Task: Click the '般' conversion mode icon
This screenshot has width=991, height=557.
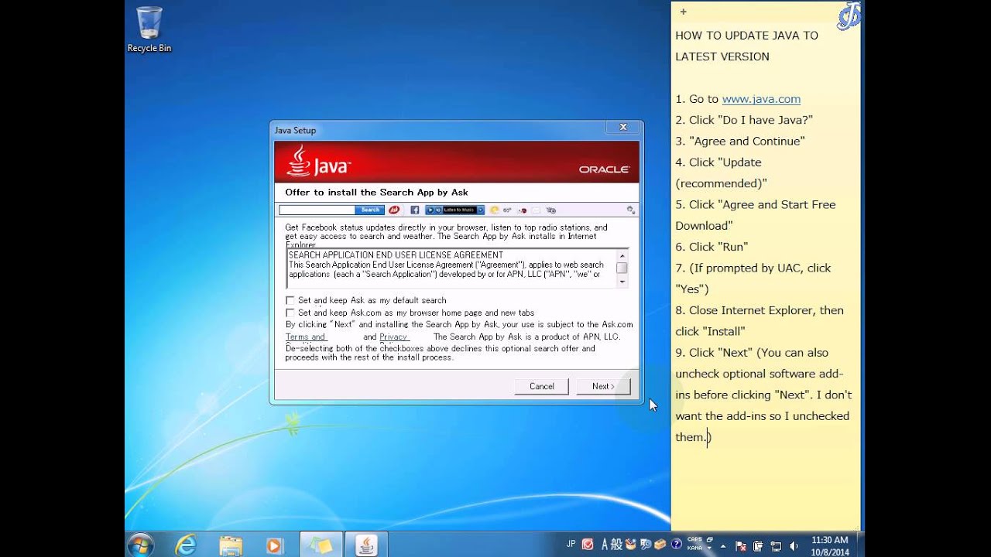Action: point(617,545)
